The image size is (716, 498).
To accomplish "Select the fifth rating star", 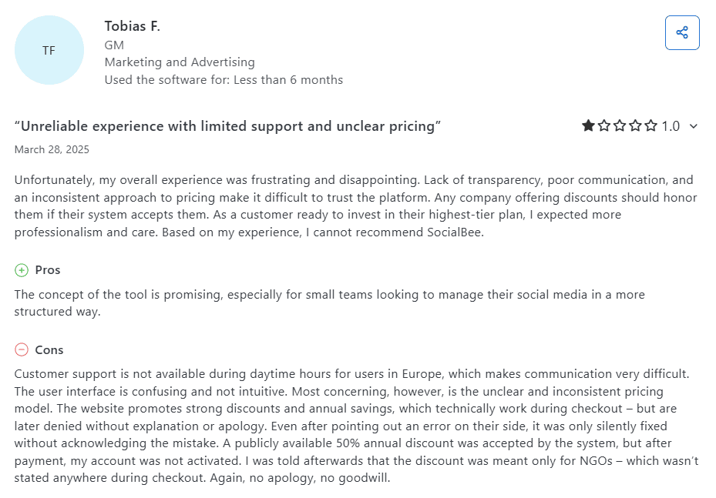I will 650,125.
